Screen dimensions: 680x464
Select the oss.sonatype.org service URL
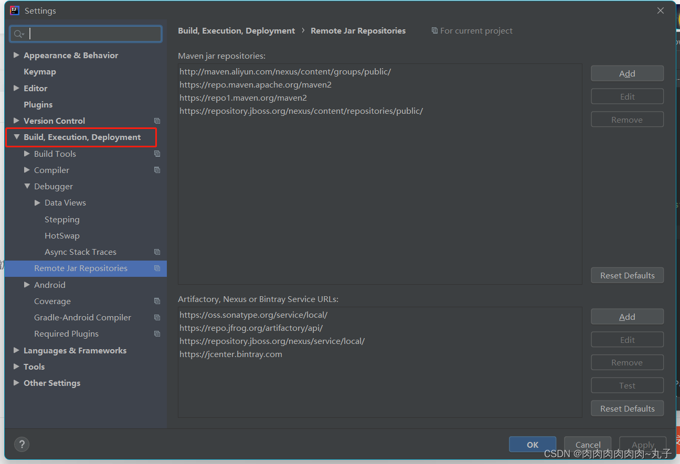(x=253, y=315)
